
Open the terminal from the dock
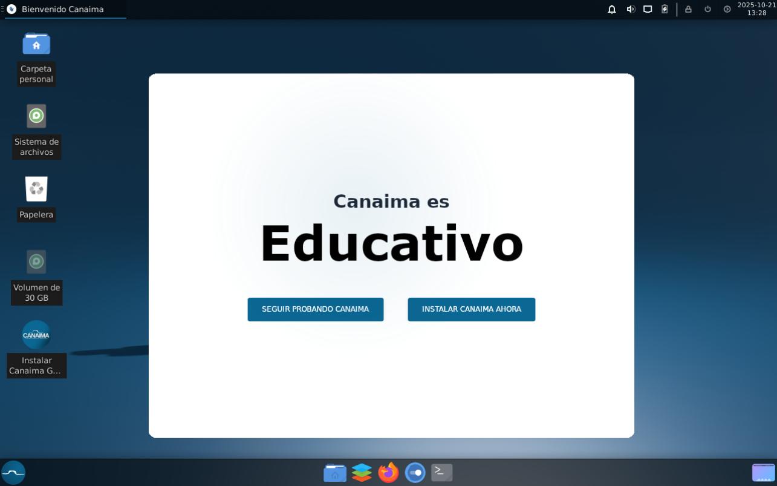[441, 472]
